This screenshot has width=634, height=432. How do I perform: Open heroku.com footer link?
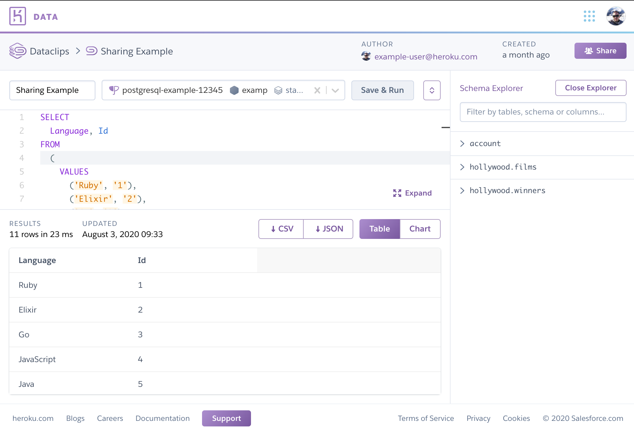[33, 418]
